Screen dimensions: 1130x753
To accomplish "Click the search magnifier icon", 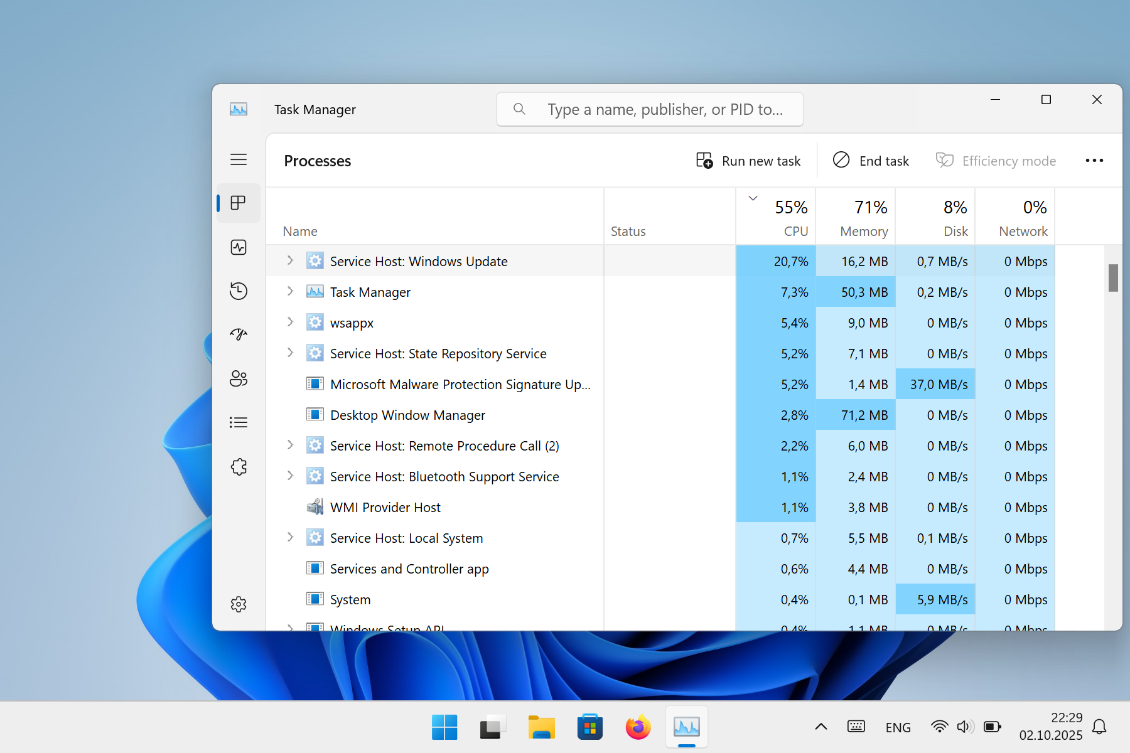I will tap(519, 109).
